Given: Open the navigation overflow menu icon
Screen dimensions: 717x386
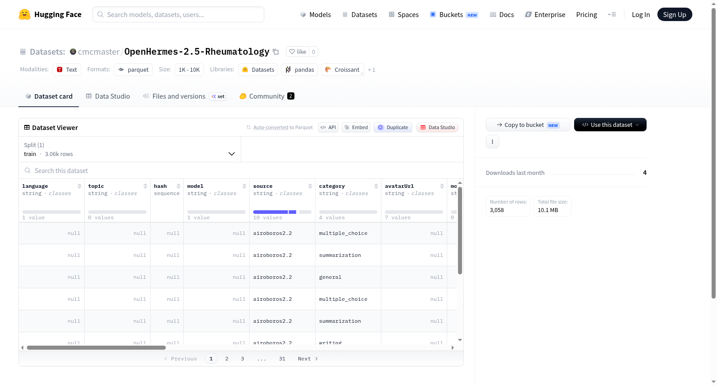Looking at the screenshot, I should pos(612,14).
